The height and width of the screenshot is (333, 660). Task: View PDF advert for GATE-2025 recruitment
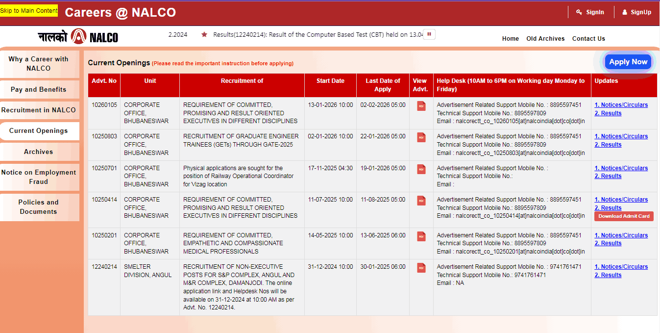421,137
